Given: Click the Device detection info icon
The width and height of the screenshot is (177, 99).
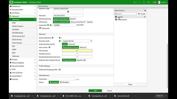Looking at the screenshot, I should point(53,38).
